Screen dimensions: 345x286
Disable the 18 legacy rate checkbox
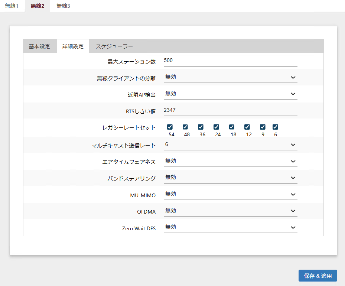coord(232,127)
